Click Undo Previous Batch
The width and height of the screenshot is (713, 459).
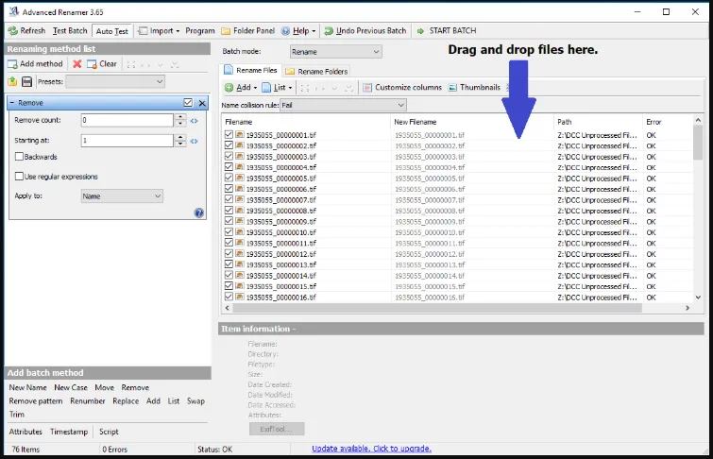(365, 31)
